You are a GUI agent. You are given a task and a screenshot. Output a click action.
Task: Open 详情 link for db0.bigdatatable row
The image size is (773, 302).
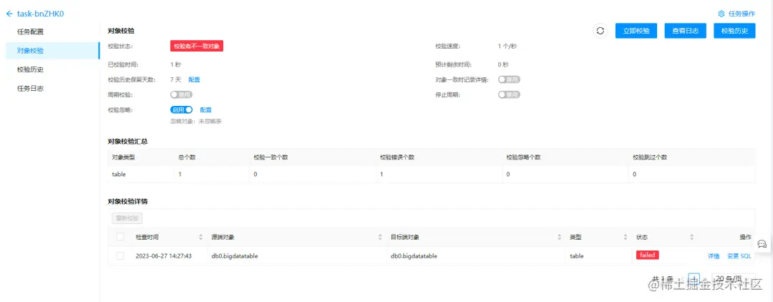(714, 256)
